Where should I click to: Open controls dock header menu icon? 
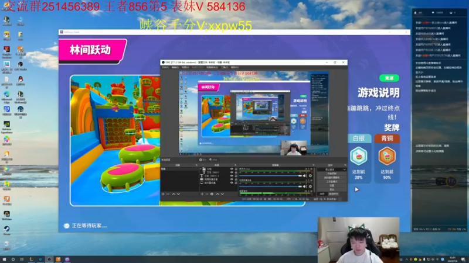pyautogui.click(x=345, y=165)
